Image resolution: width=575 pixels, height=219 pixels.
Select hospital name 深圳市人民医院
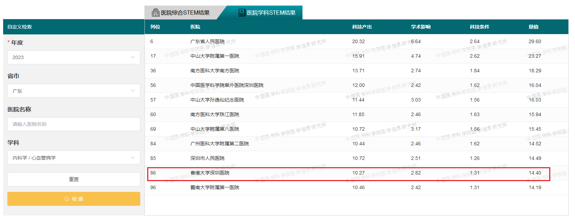(207, 158)
